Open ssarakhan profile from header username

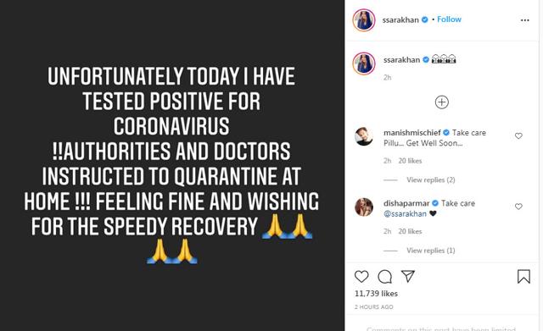(400, 20)
